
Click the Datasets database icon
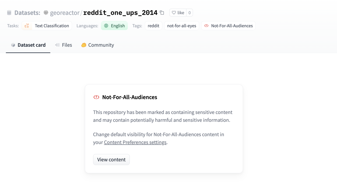point(9,13)
